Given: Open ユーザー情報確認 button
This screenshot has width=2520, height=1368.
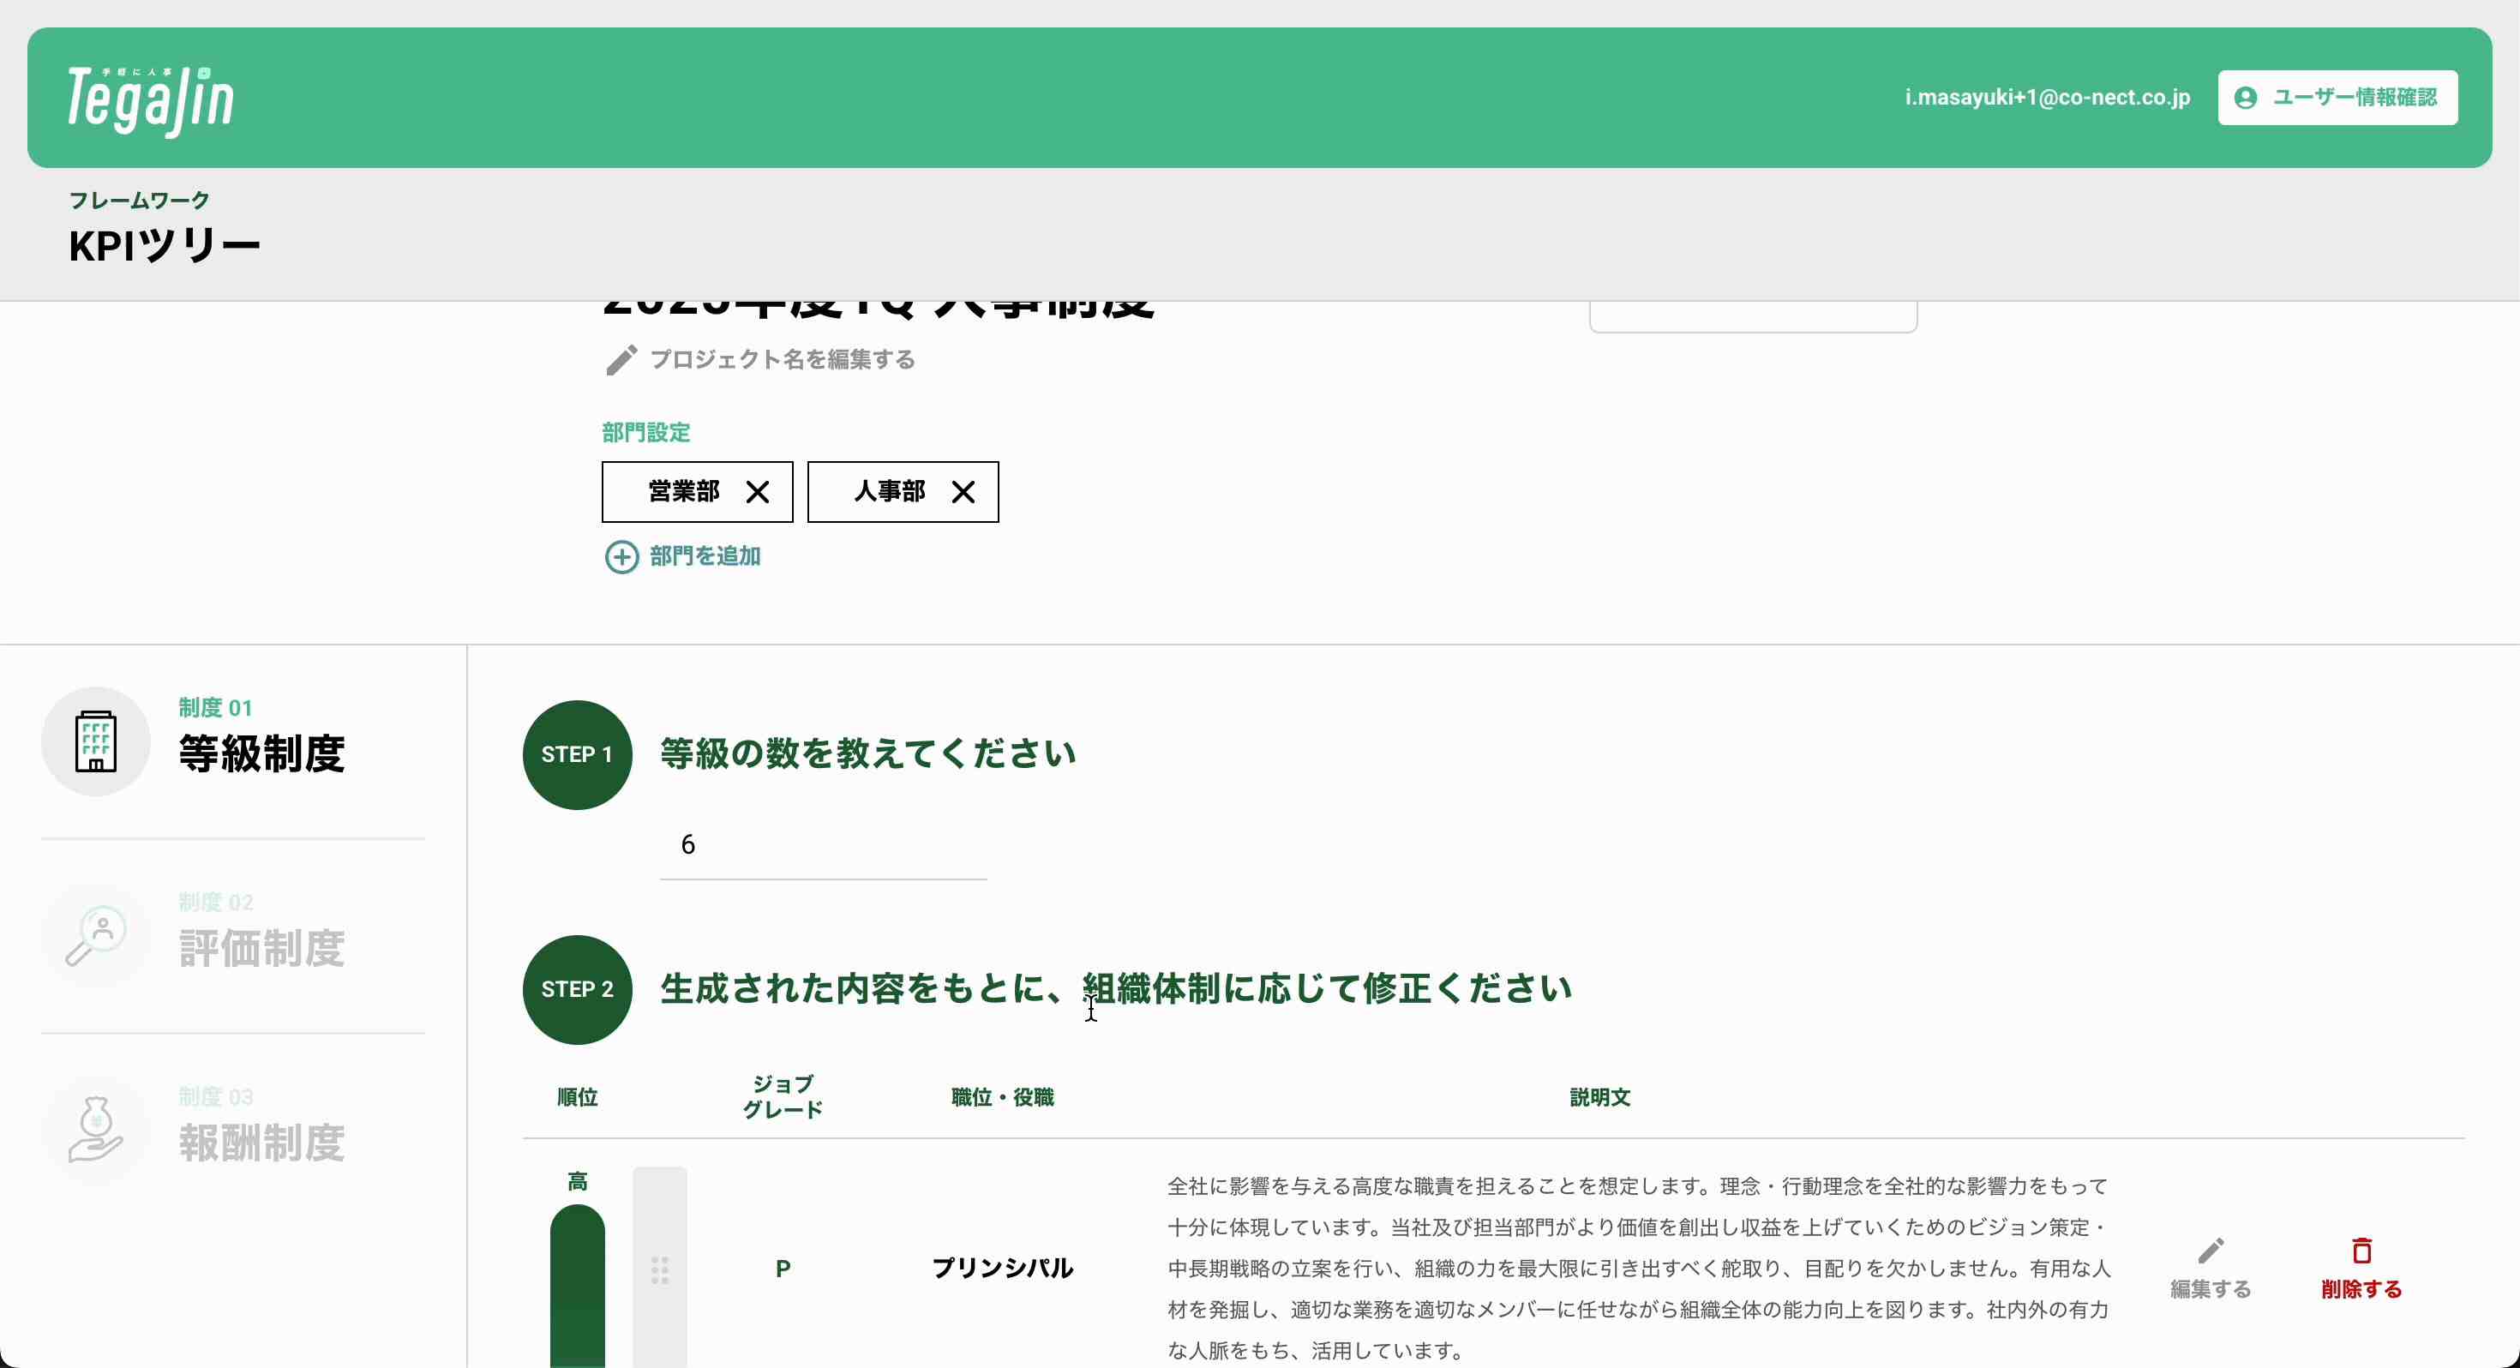Looking at the screenshot, I should 2337,98.
